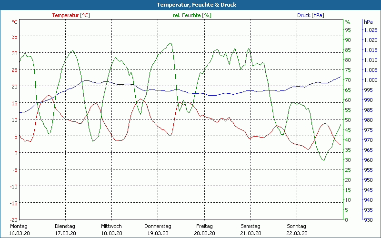Viewport: 381px width, 238px height.
Task: Pick the Montag 16.03.20 date label
Action: [19, 229]
